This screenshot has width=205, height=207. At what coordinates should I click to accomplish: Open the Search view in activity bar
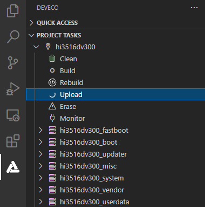[x=13, y=37]
